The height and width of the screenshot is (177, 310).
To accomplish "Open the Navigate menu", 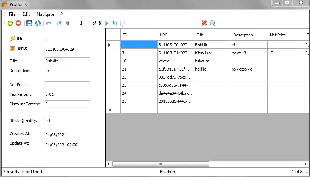I will click(x=45, y=14).
